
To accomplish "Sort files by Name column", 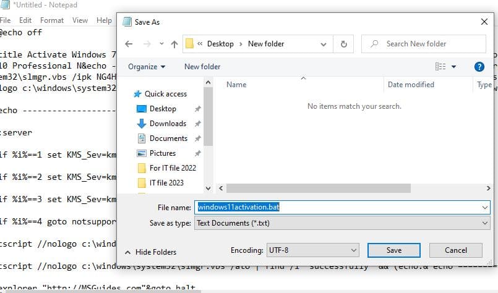I will 236,85.
